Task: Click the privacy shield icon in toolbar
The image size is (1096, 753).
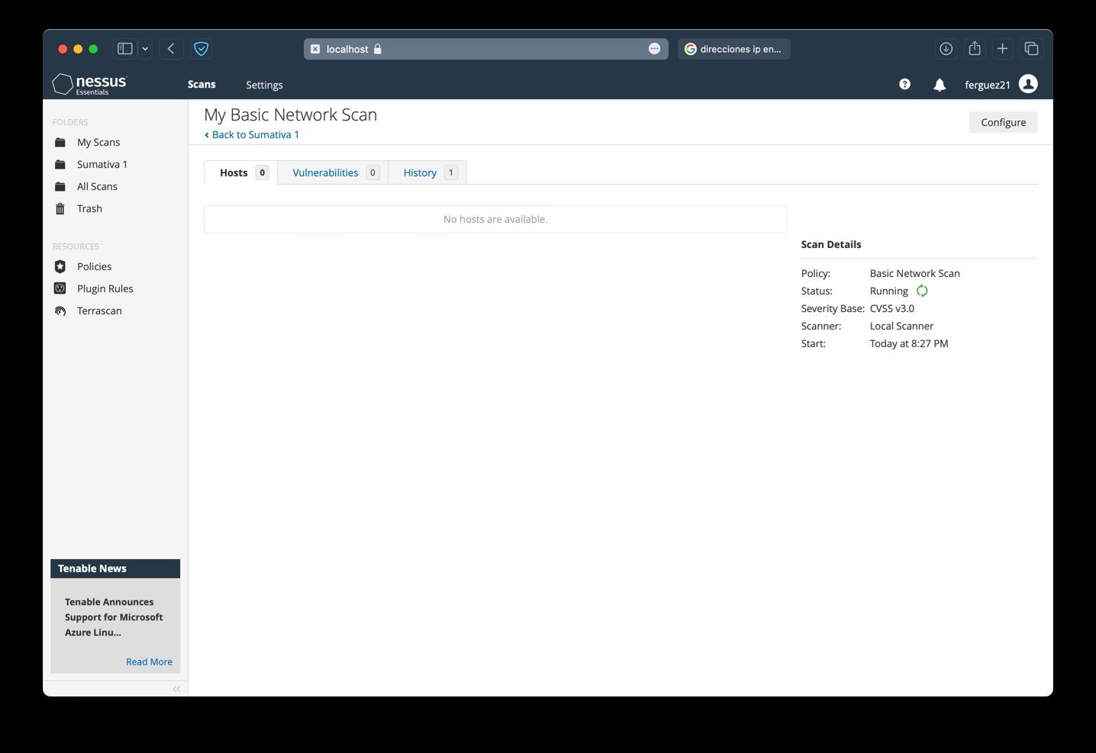Action: click(x=201, y=49)
